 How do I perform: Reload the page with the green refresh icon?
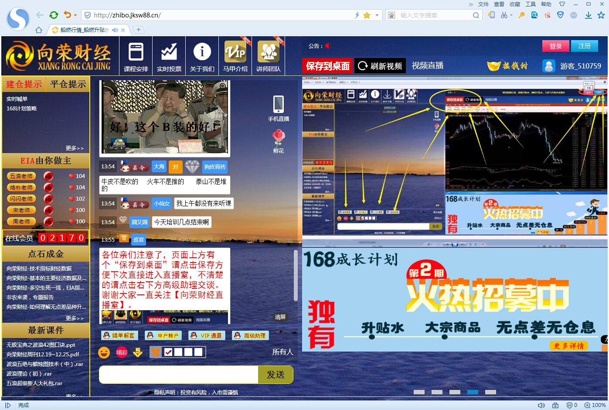pyautogui.click(x=54, y=15)
